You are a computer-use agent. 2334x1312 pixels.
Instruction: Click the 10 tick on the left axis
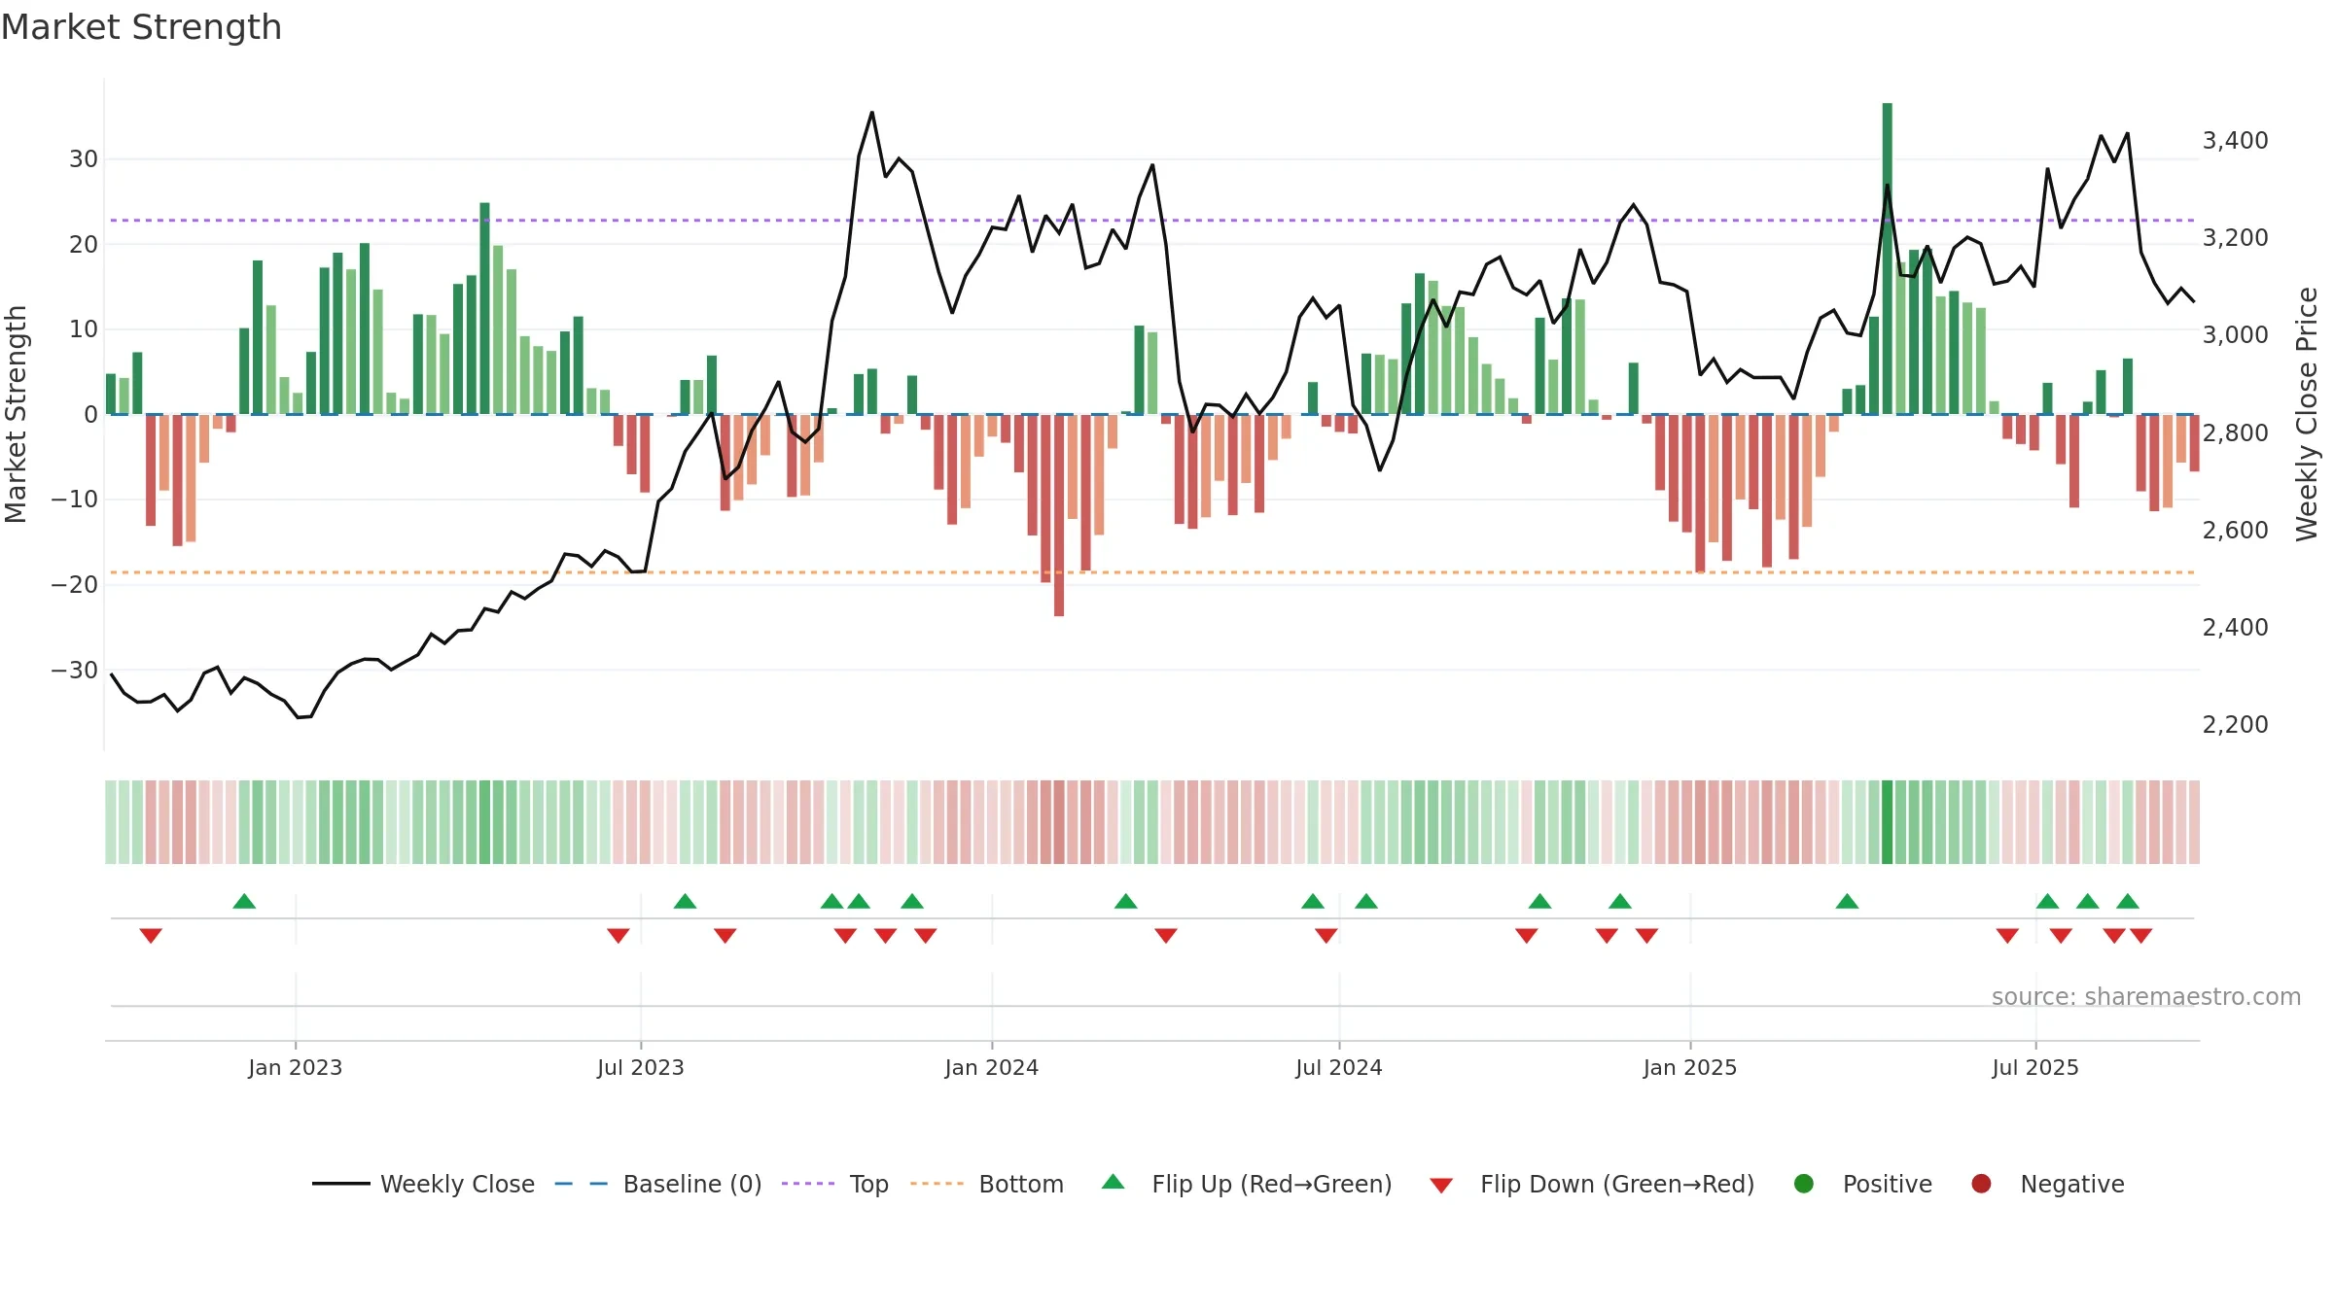(x=84, y=329)
